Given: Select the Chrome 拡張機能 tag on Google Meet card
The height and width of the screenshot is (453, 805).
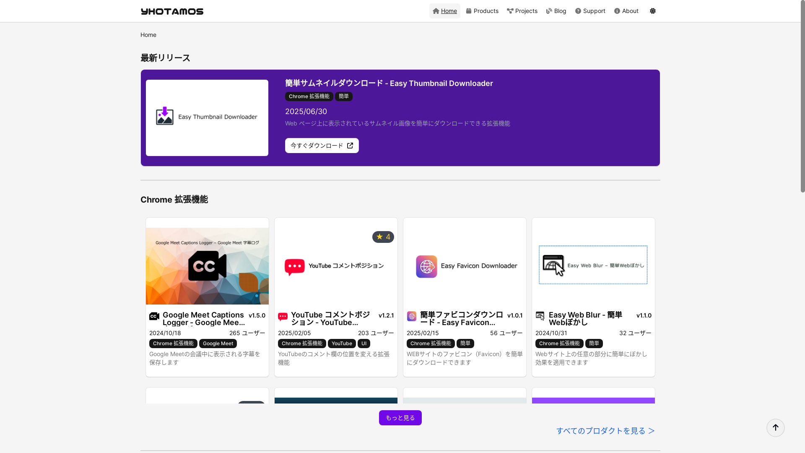Looking at the screenshot, I should click(173, 344).
